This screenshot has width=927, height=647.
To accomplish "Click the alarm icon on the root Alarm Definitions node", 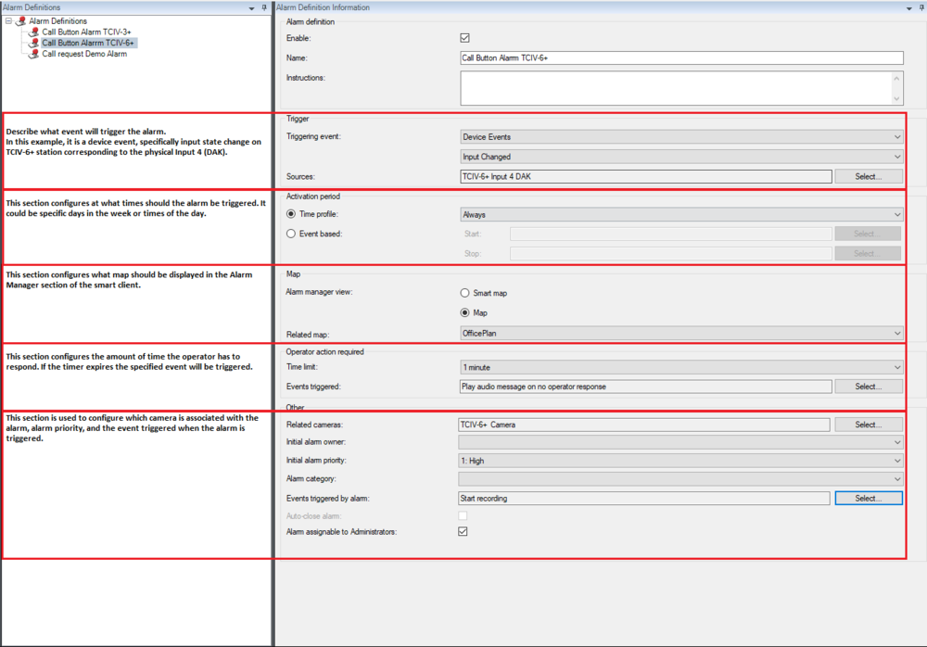I will [x=22, y=20].
